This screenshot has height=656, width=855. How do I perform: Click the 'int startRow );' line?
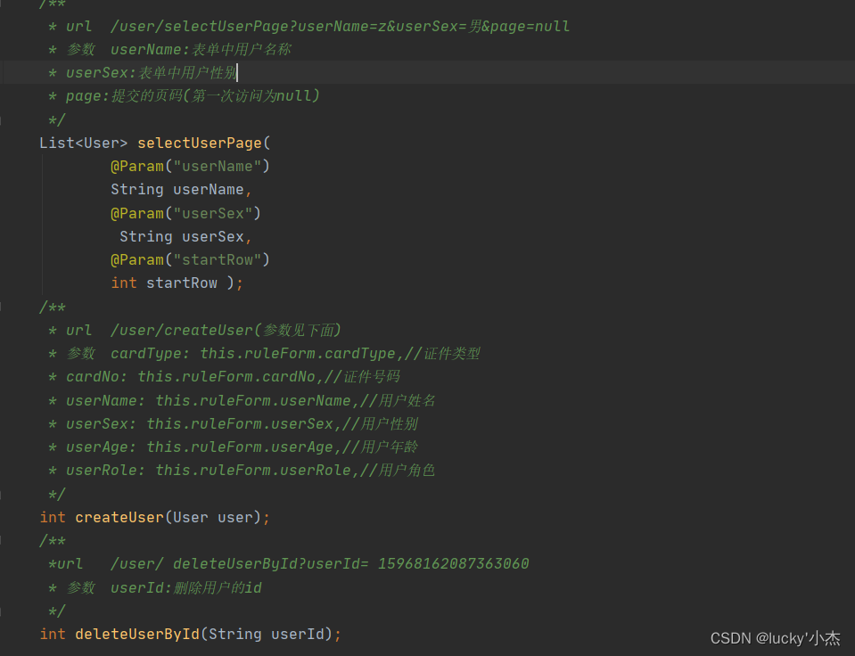click(177, 283)
